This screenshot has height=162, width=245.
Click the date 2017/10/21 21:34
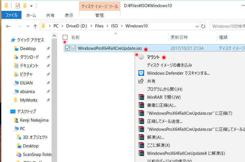pyautogui.click(x=187, y=48)
